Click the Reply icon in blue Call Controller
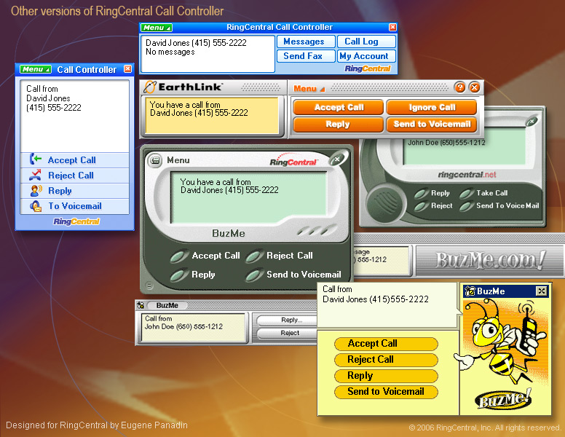The image size is (565, 437). (35, 191)
